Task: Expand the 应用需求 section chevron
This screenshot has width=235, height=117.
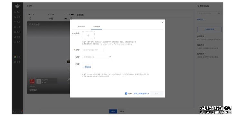Action: pos(205,54)
